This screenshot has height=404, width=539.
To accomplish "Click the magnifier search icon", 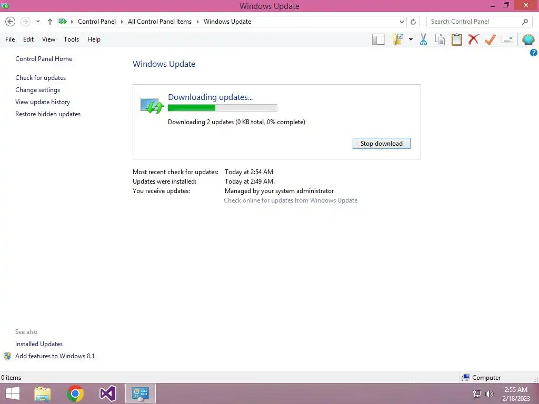I will 525,22.
